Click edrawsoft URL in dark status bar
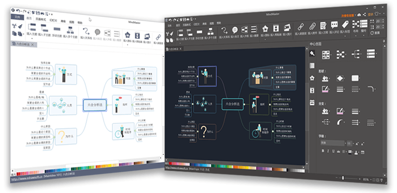This screenshot has height=193, width=397. [x=176, y=167]
